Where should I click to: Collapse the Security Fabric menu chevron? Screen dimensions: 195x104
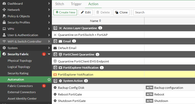coord(49,54)
